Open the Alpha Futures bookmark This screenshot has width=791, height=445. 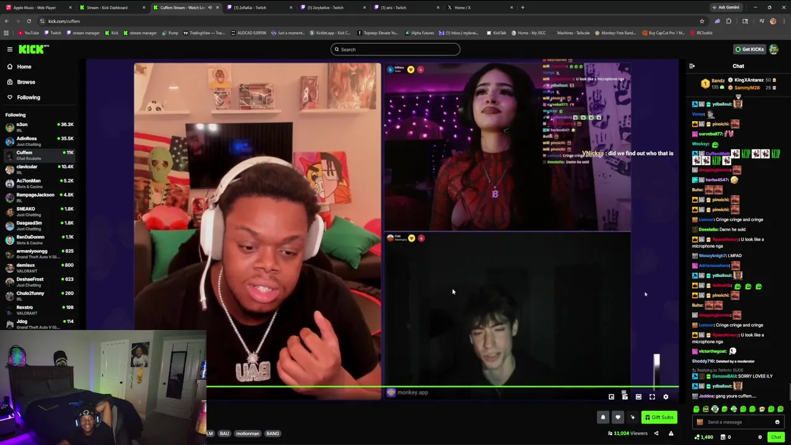(420, 33)
